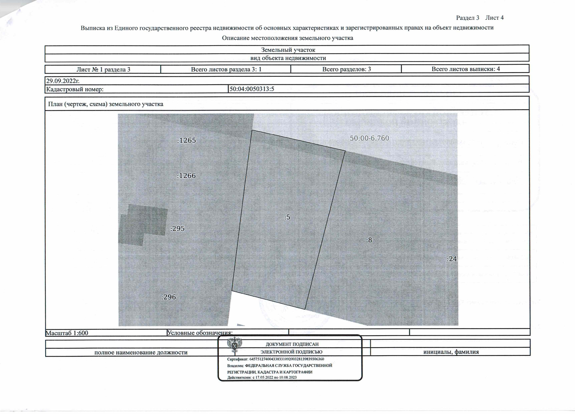This screenshot has width=575, height=414.
Task: Click the date 29.09.2022г. cell
Action: 63,81
